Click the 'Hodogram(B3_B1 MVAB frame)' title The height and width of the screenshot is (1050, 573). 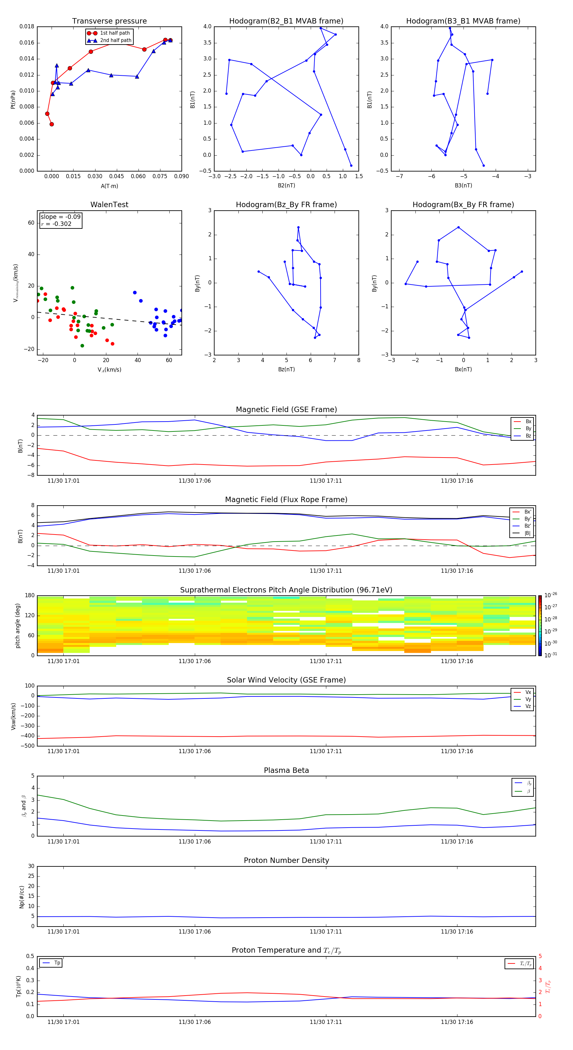point(463,21)
